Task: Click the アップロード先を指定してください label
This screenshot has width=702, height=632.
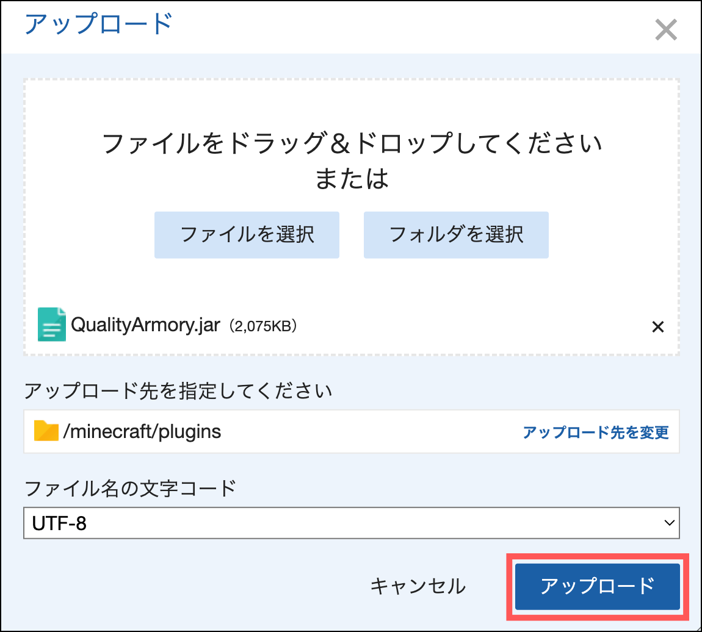Action: [178, 391]
